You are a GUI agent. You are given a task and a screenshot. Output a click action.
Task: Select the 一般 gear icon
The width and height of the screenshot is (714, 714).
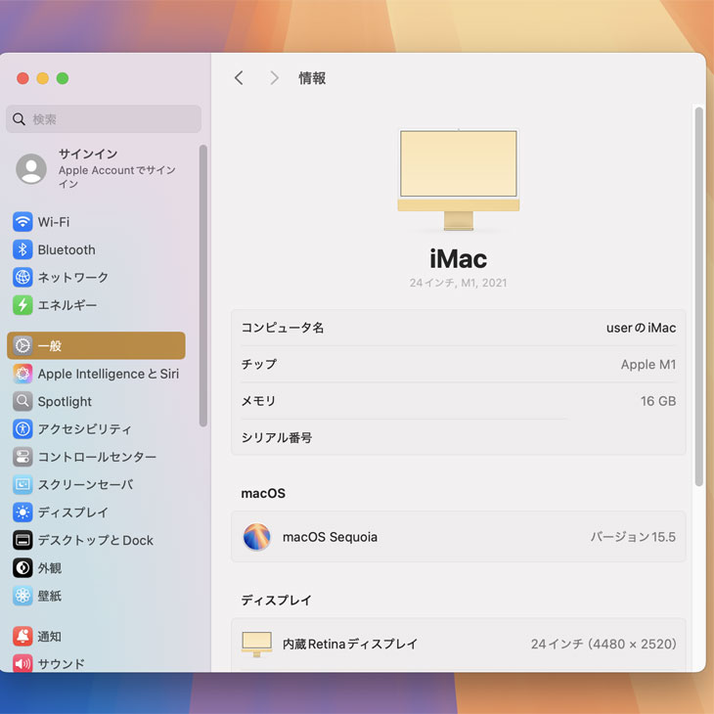coord(22,345)
